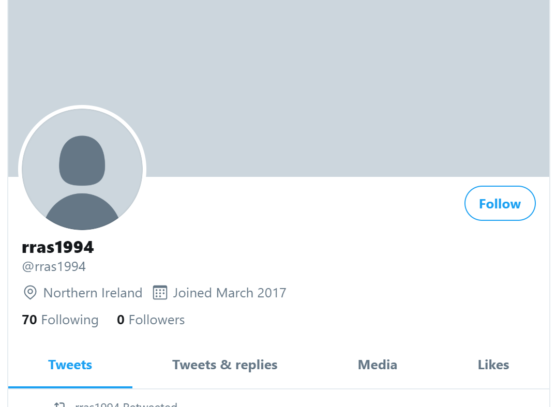View the 0 Followers list
The height and width of the screenshot is (407, 556).
tap(151, 320)
